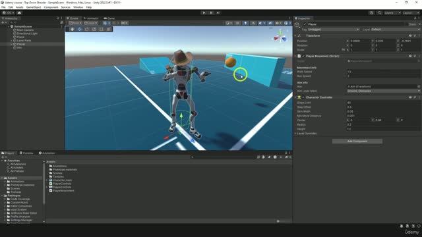
Task: Switch to the Animator tab
Action: [91, 18]
